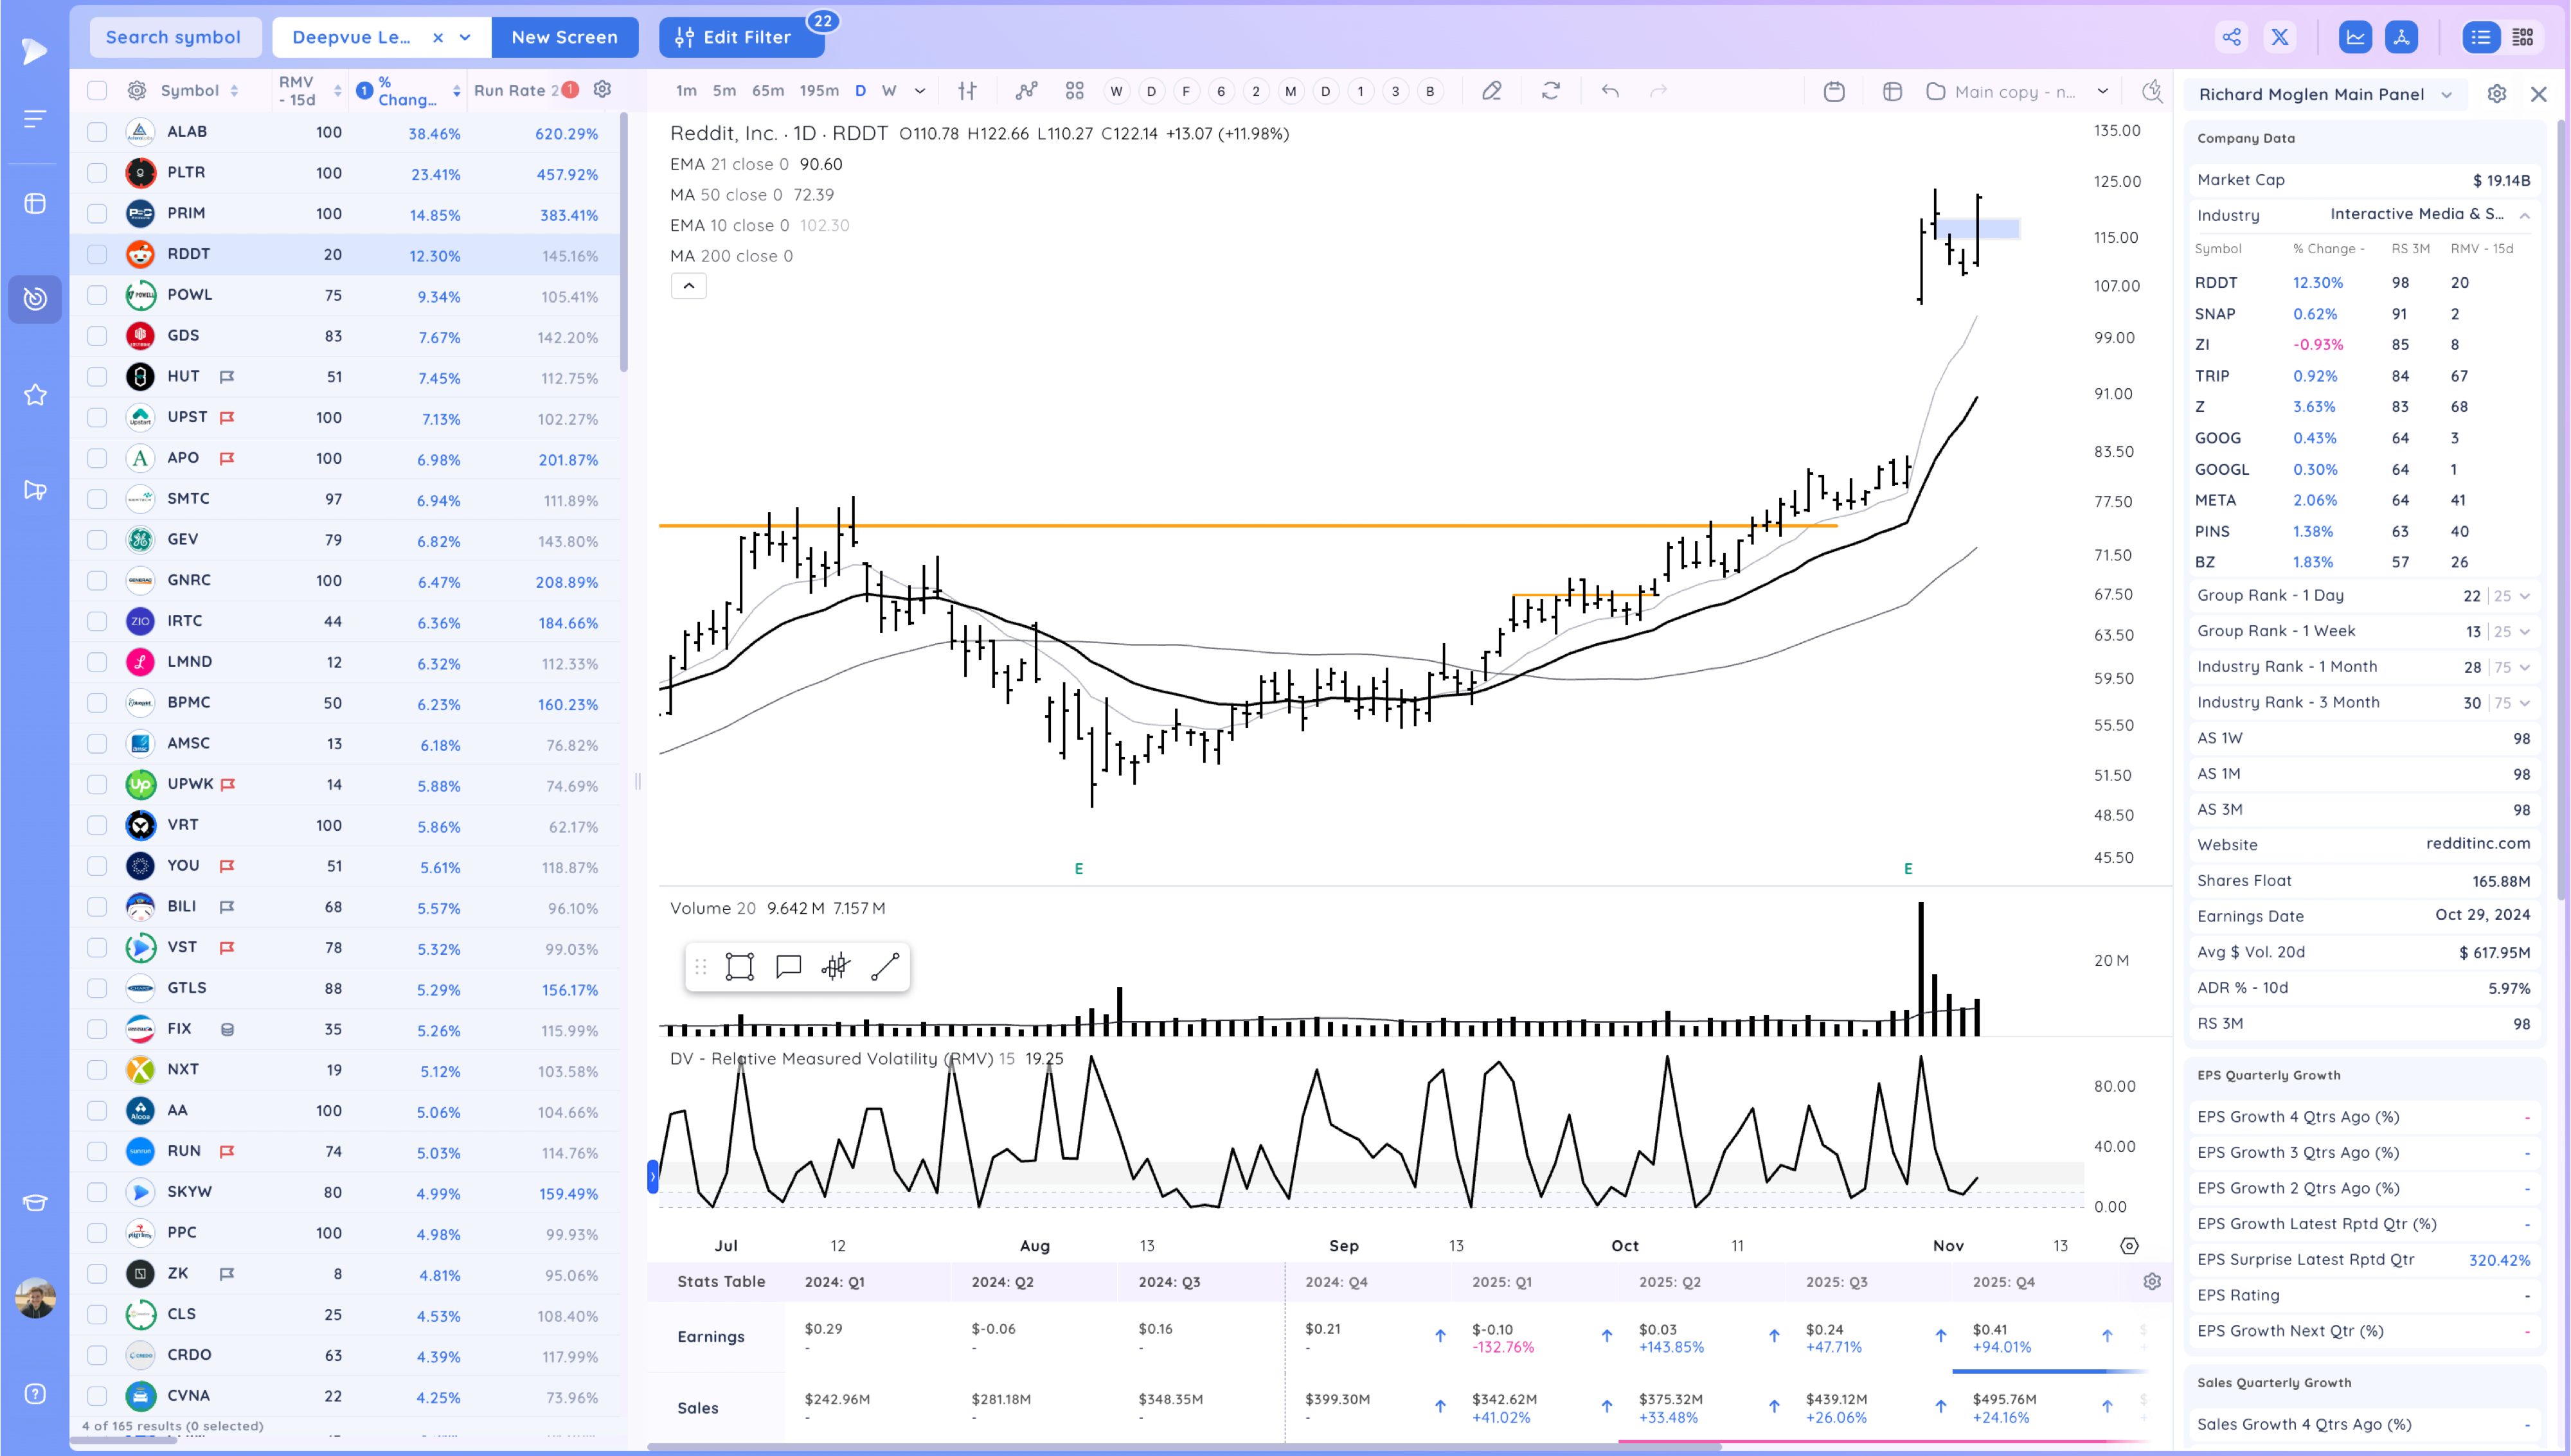Click the X (Twitter) share icon
2571x1456 pixels.
pos(2280,37)
